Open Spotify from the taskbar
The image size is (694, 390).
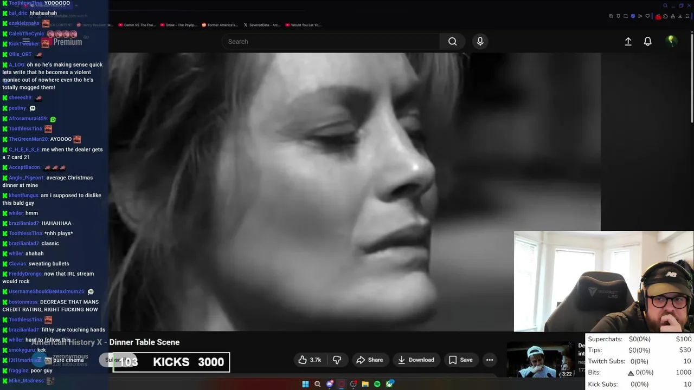pyautogui.click(x=377, y=384)
